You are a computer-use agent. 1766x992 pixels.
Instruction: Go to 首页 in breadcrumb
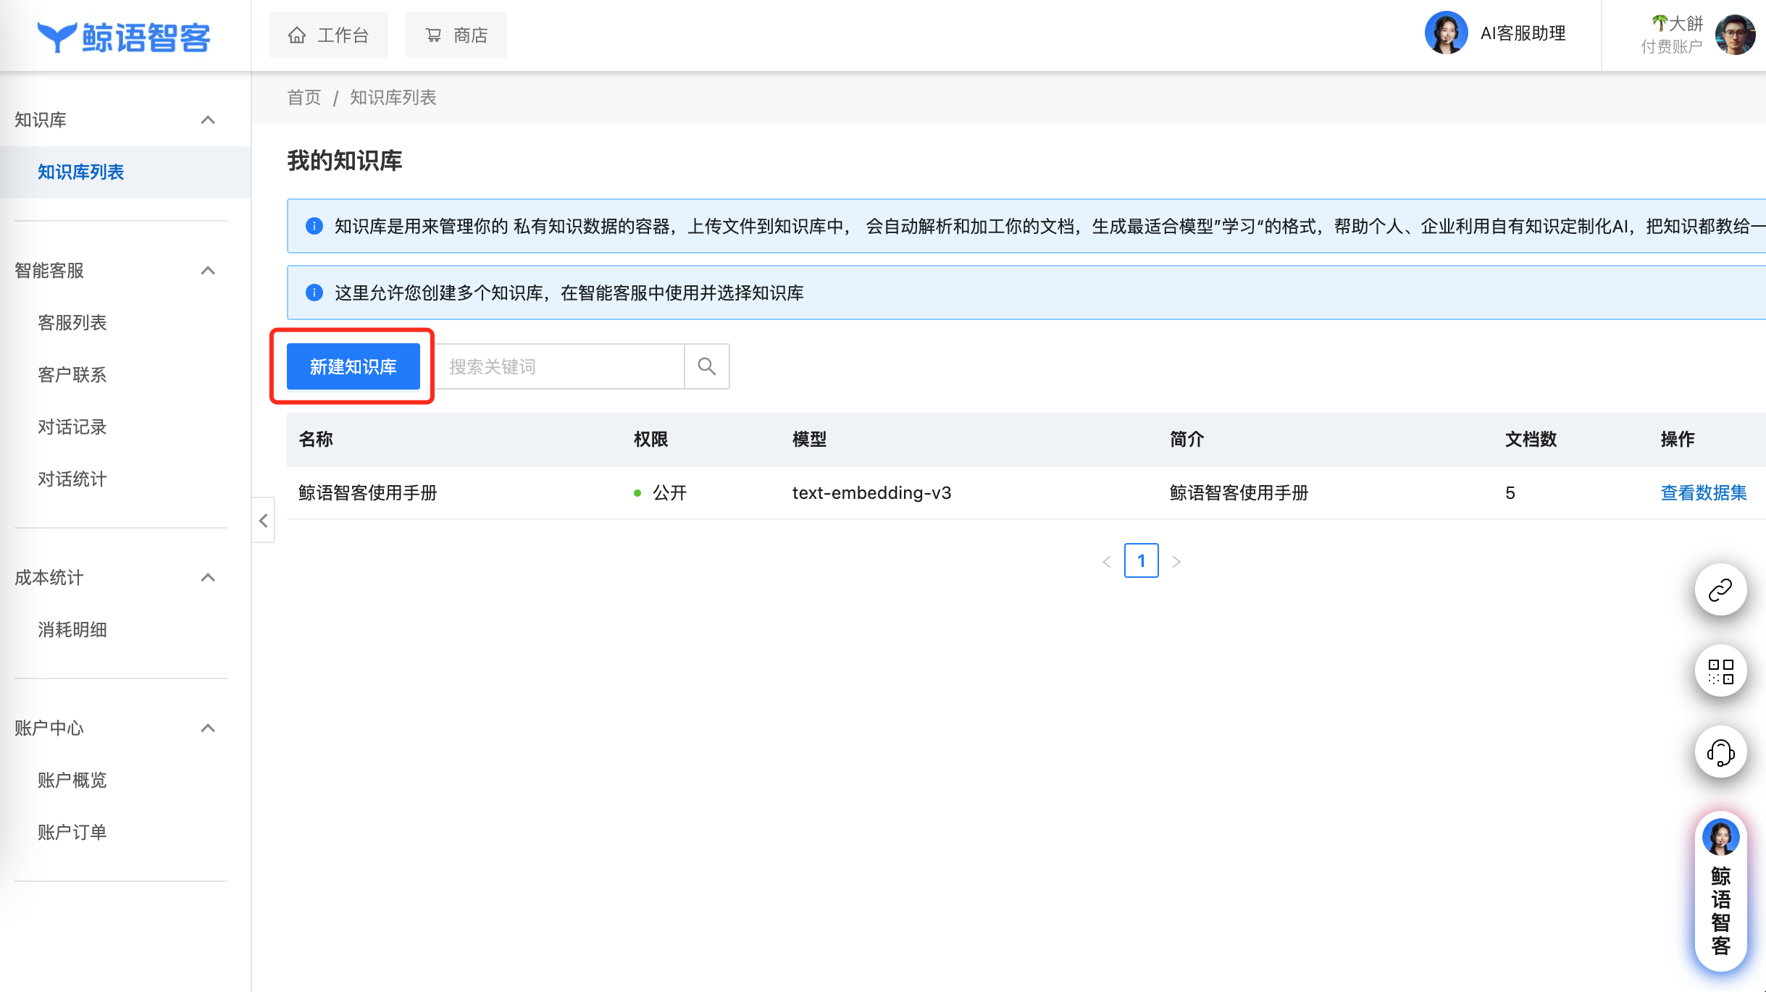pos(304,97)
